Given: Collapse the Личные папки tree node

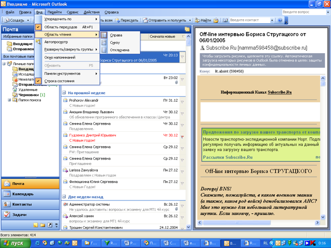Looking at the screenshot, I should pos(4,64).
